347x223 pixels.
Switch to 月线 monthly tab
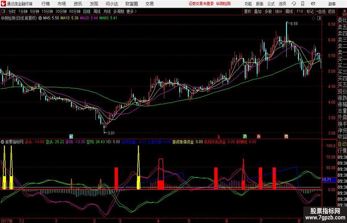click(107, 11)
